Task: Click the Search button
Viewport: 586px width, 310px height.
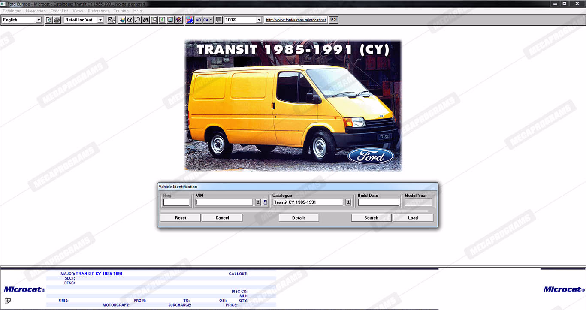Action: pos(371,218)
